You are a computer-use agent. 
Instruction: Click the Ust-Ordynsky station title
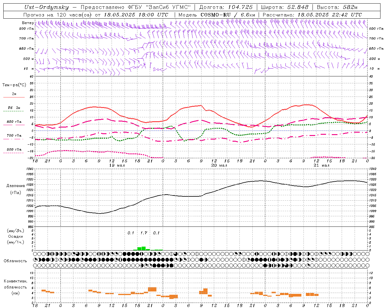point(47,7)
